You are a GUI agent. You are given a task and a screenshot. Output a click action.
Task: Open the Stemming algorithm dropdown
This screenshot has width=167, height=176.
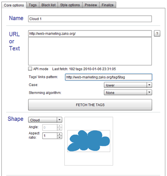pyautogui.click(x=128, y=92)
